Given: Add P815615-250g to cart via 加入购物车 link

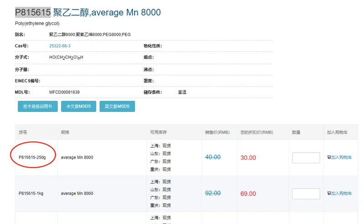Looking at the screenshot, I should point(341,157).
